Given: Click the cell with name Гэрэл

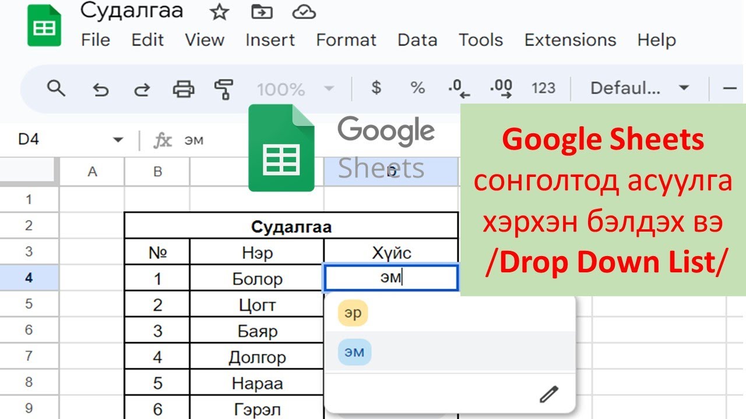Looking at the screenshot, I should (x=257, y=409).
